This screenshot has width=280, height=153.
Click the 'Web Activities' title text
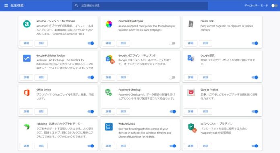127,124
